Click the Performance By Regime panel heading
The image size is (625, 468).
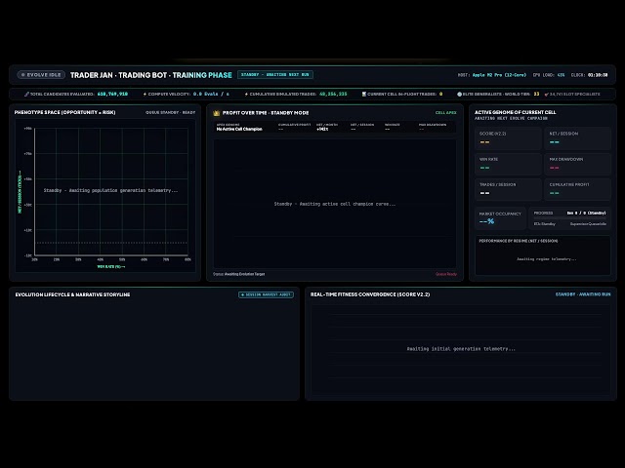[x=519, y=241]
